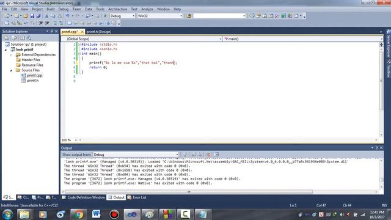Click Clear All icon in Output panel
Image resolution: width=391 pixels, height=220 pixels.
pos(208,155)
